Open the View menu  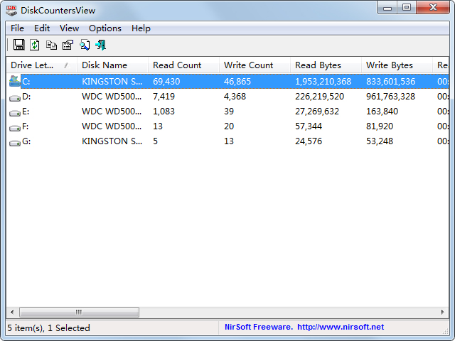point(70,28)
